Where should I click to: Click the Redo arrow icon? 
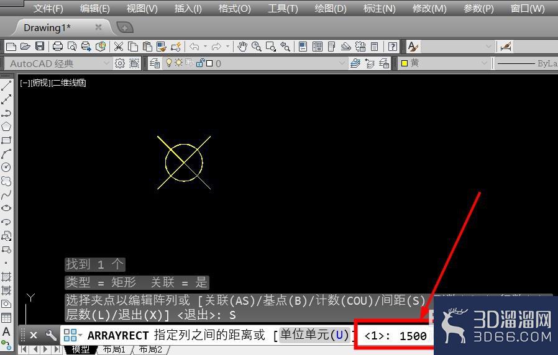[x=216, y=47]
